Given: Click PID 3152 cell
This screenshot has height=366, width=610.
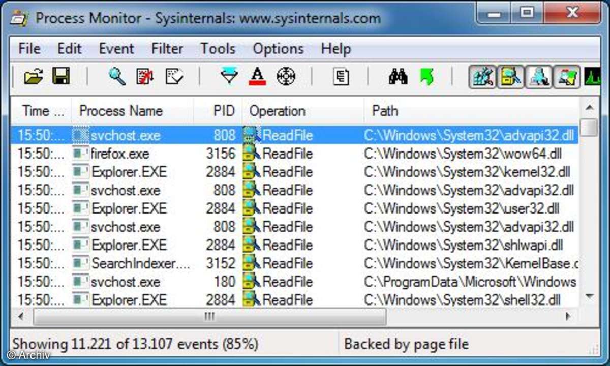Looking at the screenshot, I should pyautogui.click(x=221, y=263).
